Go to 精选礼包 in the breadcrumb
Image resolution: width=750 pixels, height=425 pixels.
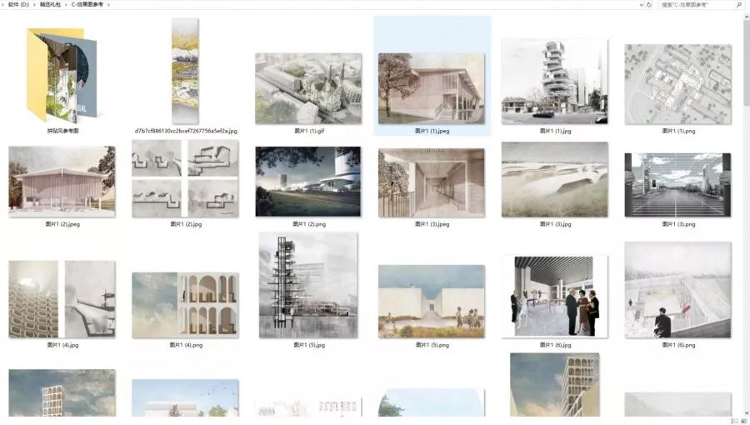tap(50, 5)
